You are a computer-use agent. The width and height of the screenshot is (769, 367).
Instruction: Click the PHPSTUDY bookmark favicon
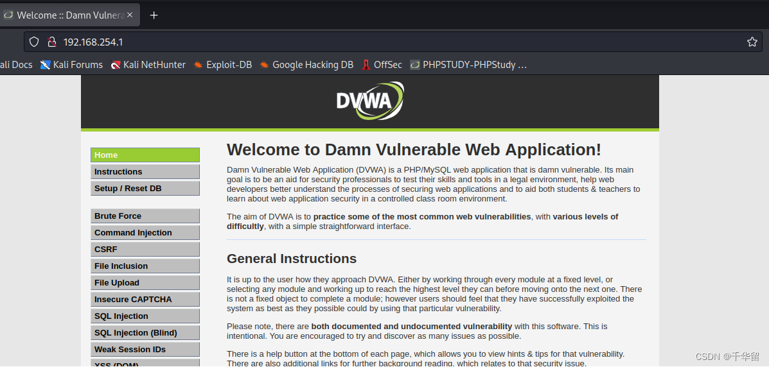[415, 65]
